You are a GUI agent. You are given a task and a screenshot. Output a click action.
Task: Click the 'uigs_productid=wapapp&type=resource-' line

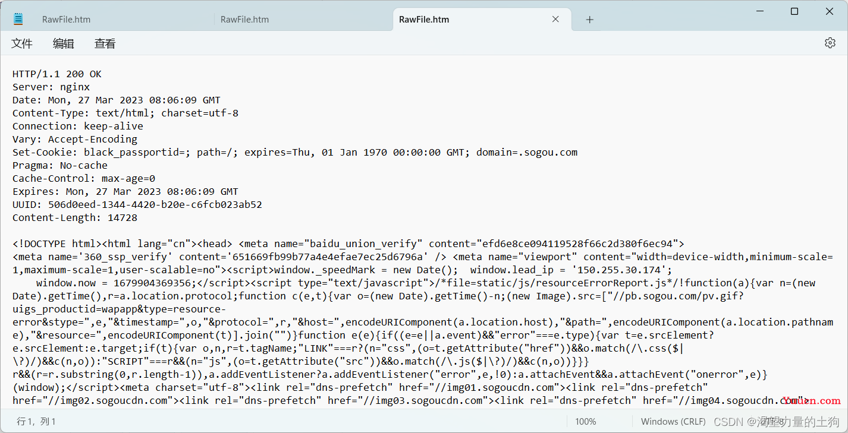[x=120, y=309]
